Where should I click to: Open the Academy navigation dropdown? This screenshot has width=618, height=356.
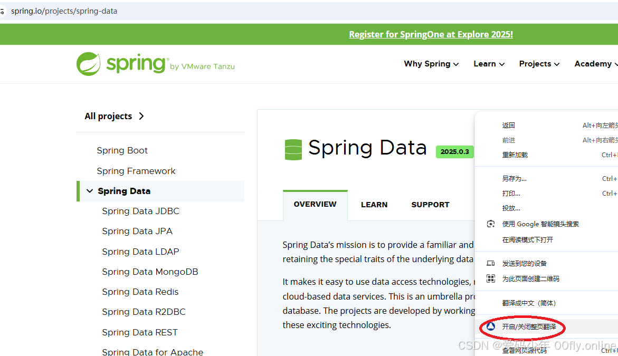click(596, 64)
